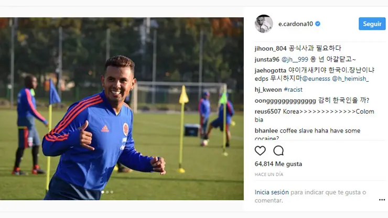
Task: Click the HACE UN DÍA timestamp
Action: coord(269,175)
